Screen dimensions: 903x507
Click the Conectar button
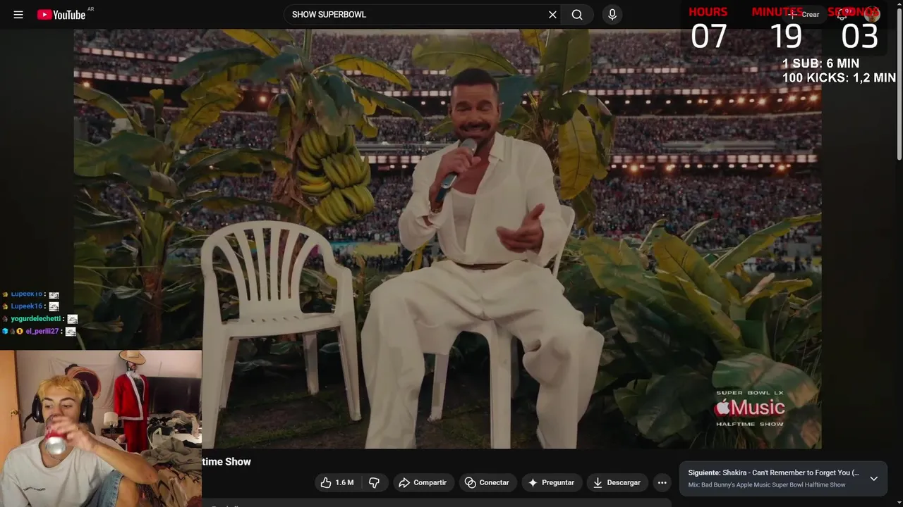tap(487, 482)
